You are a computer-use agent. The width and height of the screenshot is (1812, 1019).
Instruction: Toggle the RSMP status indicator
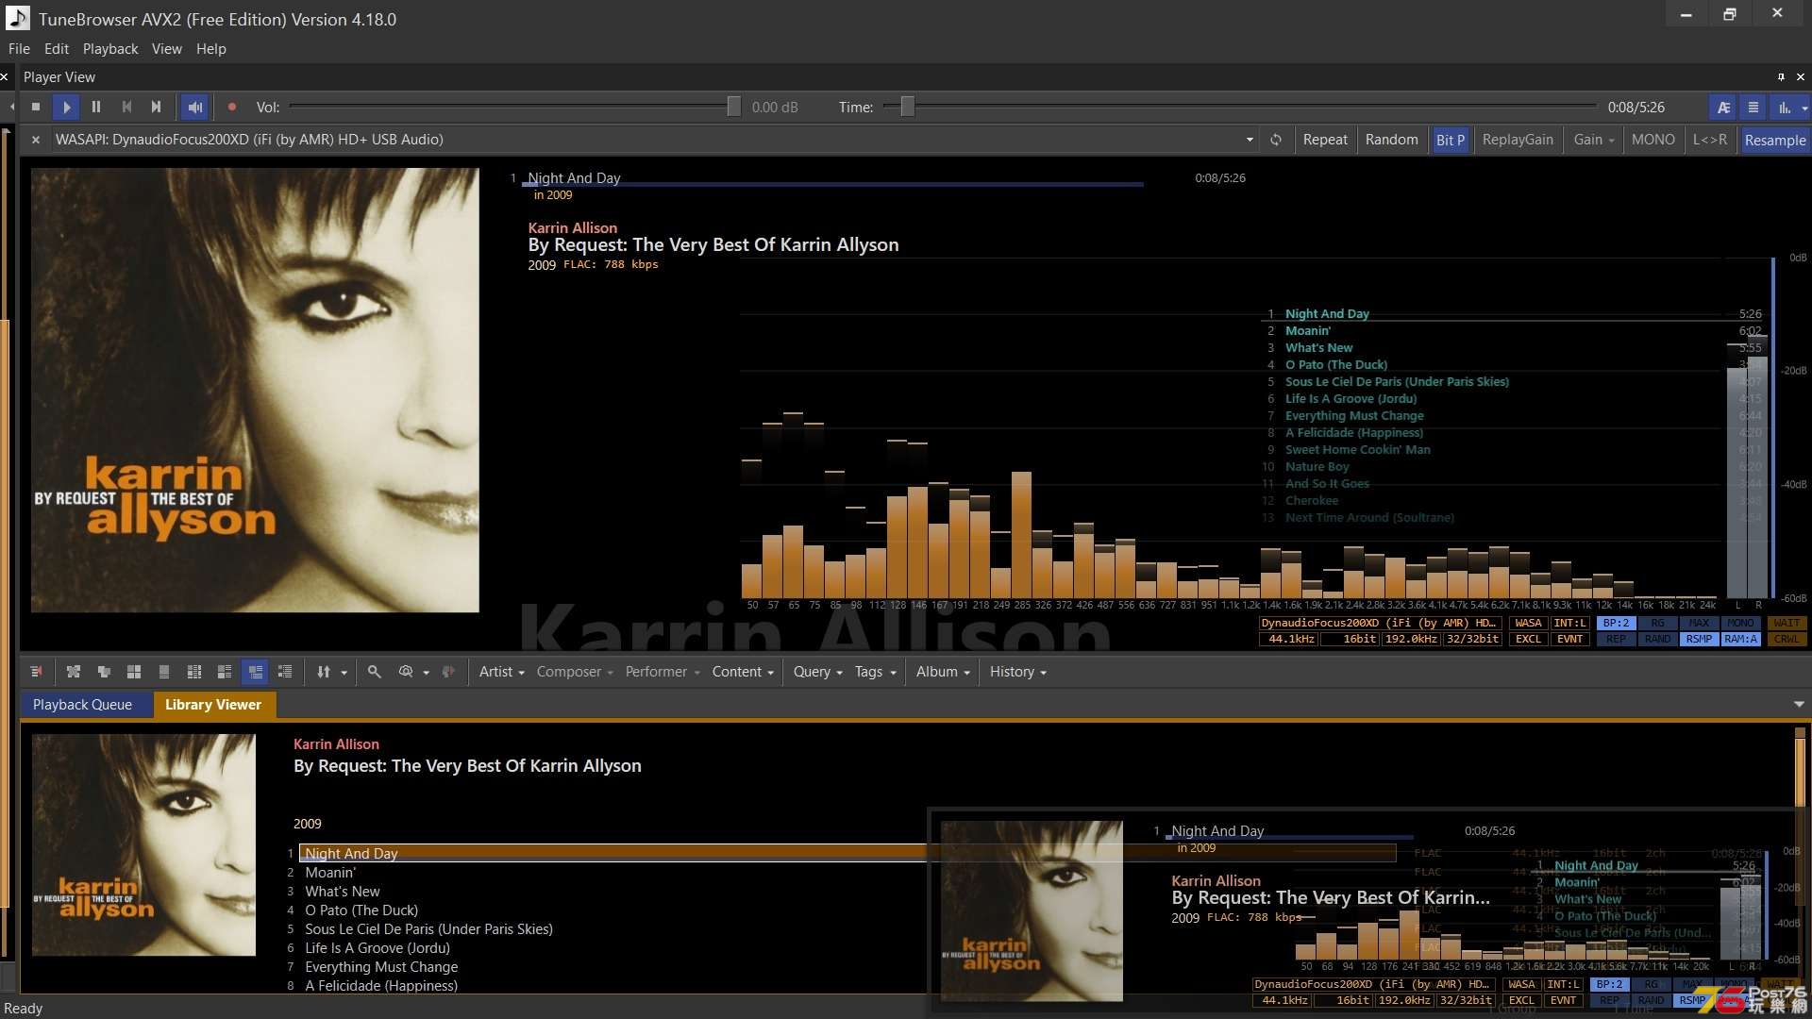click(1699, 640)
